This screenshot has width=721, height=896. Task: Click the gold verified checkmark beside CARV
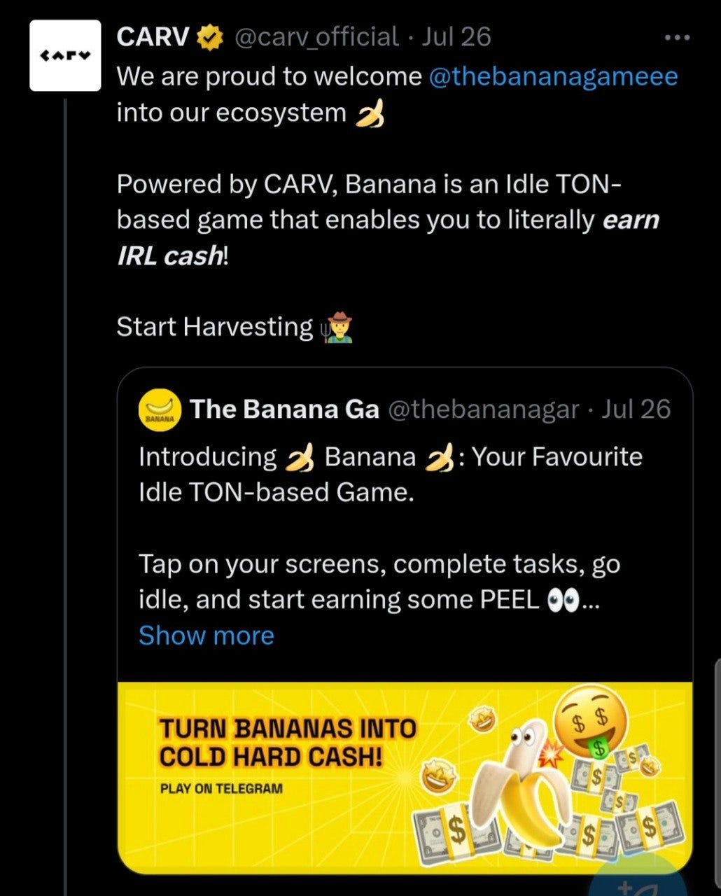tap(209, 36)
